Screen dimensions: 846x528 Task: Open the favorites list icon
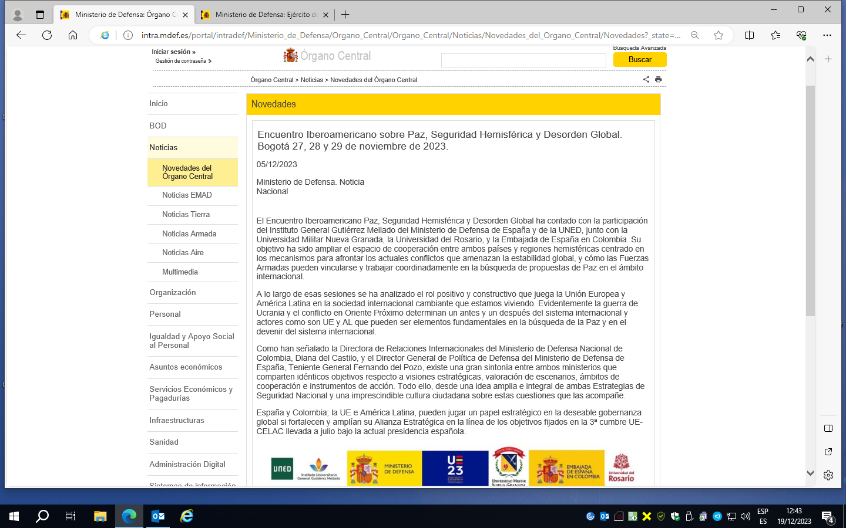click(x=775, y=35)
